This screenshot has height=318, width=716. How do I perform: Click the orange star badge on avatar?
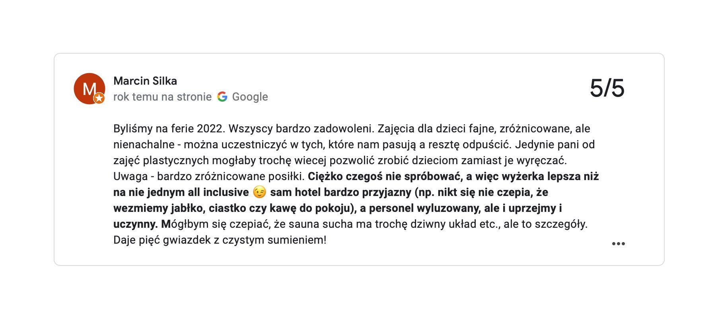click(99, 98)
